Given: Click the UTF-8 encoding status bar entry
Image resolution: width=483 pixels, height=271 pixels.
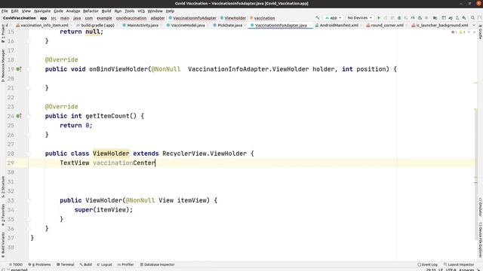Looking at the screenshot, I should (x=451, y=269).
